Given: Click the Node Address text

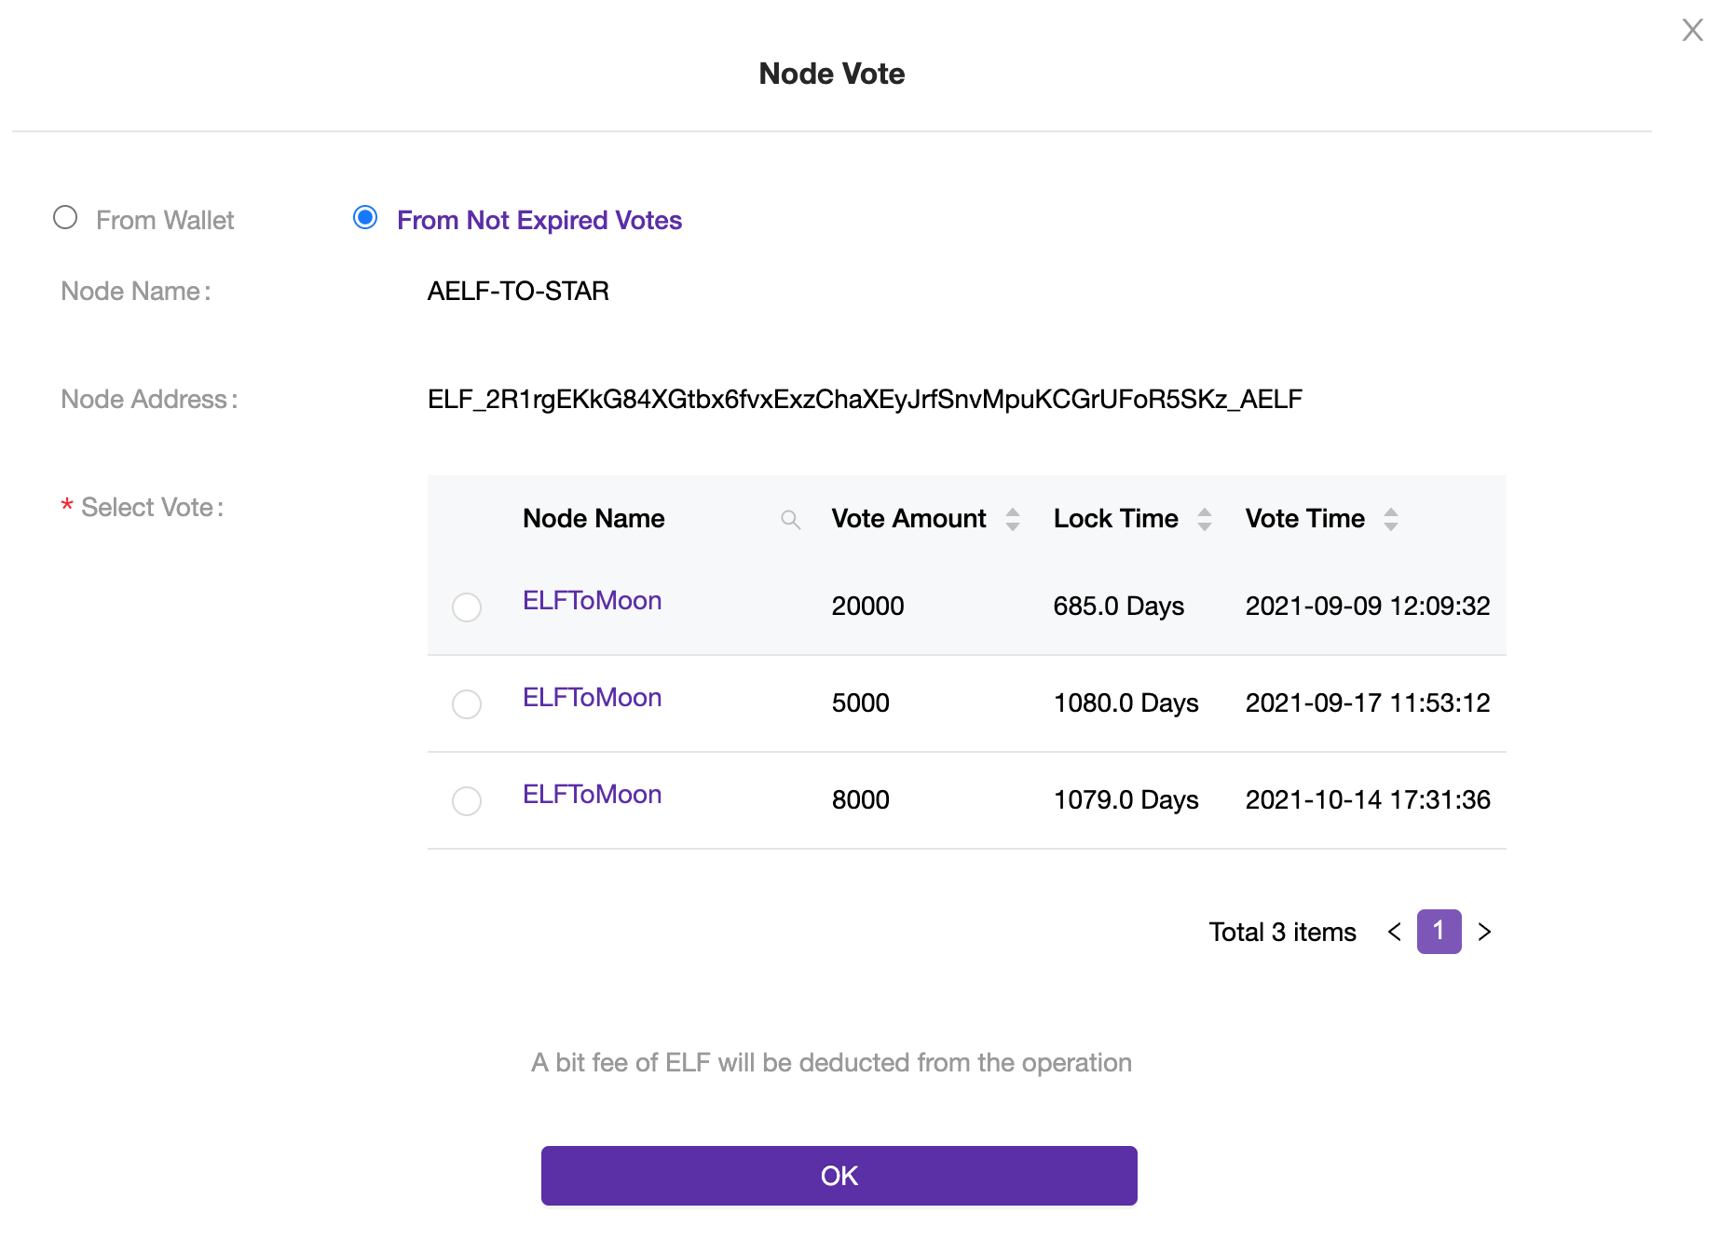Looking at the screenshot, I should coord(864,400).
